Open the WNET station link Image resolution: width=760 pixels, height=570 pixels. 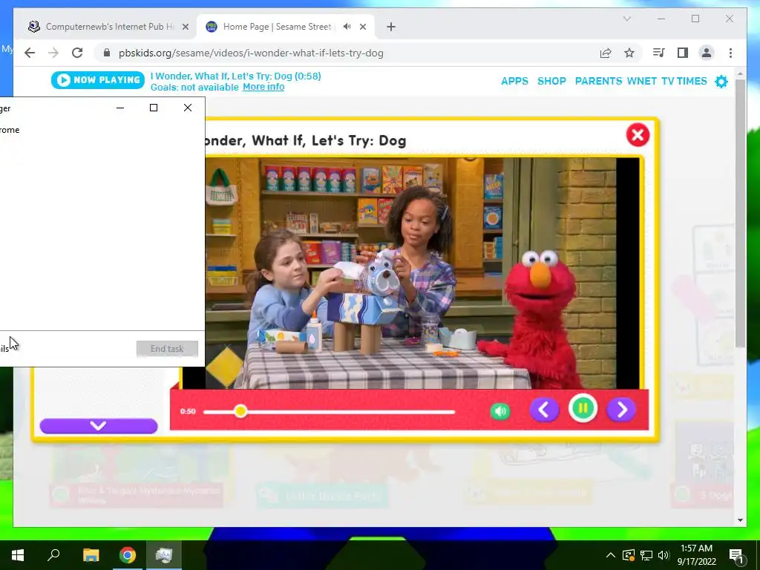pos(642,81)
